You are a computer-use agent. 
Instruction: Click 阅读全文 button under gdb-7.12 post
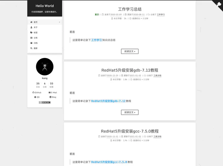click(x=130, y=112)
